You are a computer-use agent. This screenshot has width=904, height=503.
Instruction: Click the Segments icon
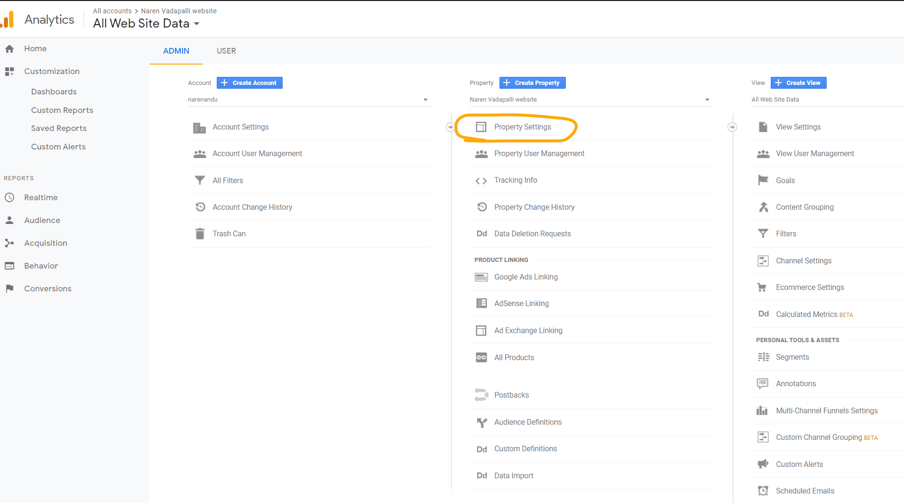(763, 357)
